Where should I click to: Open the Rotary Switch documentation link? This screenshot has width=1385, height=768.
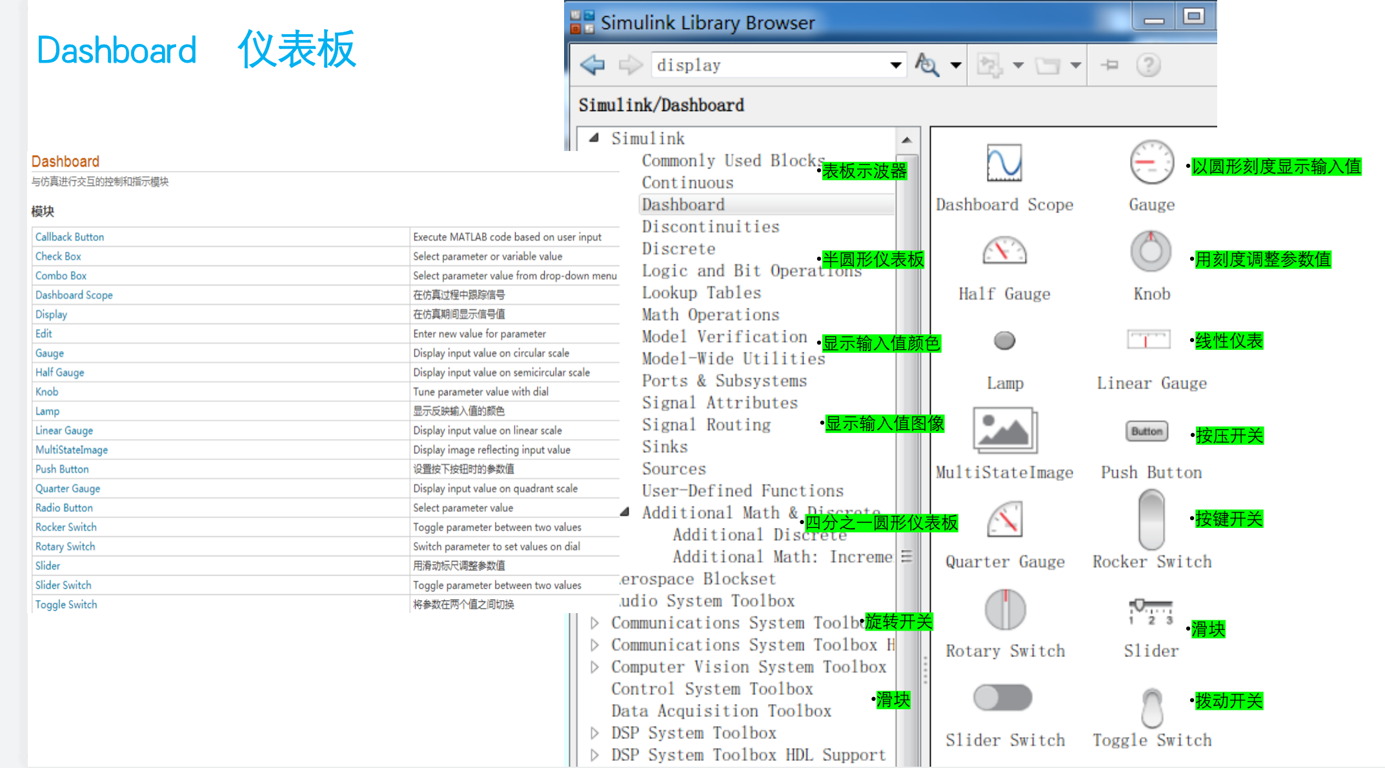pyautogui.click(x=65, y=547)
